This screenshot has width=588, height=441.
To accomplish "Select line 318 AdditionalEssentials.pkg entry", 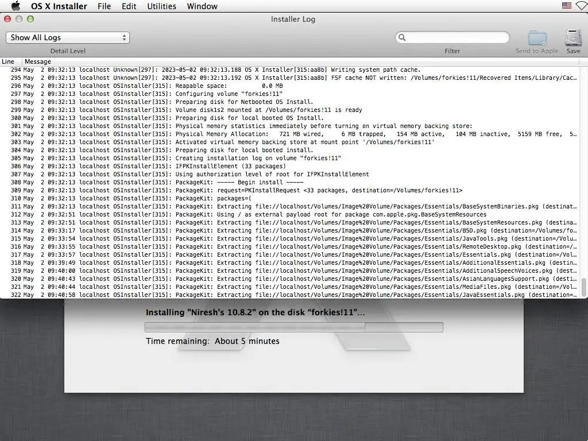I will click(289, 263).
